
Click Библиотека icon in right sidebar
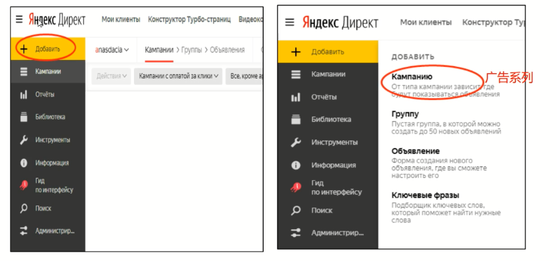[x=295, y=119]
